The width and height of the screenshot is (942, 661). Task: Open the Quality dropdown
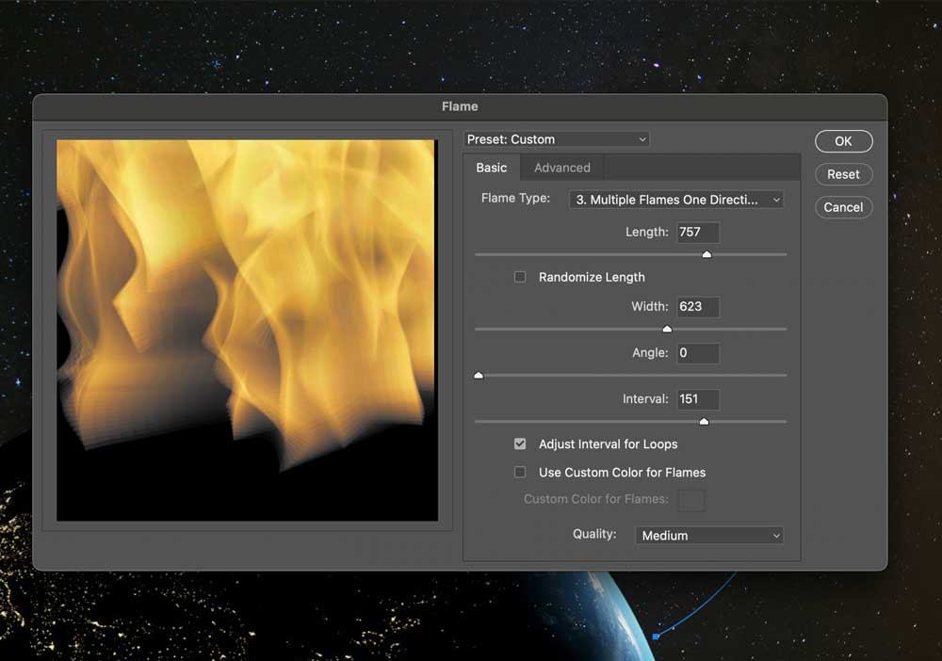click(x=709, y=535)
